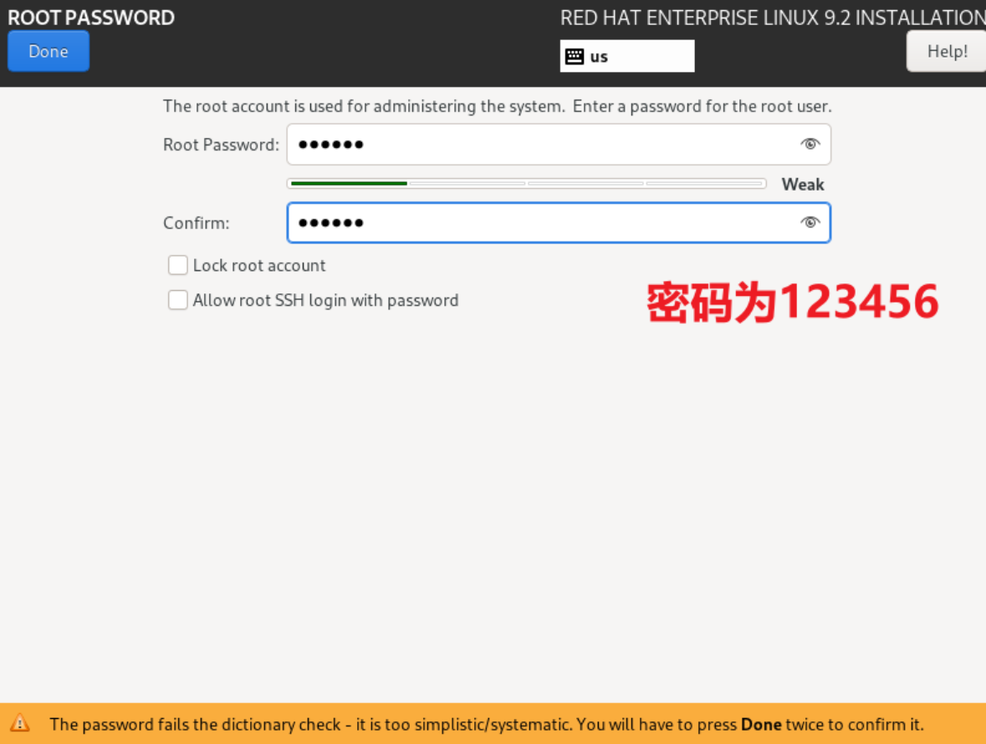This screenshot has width=986, height=744.
Task: Focus the Confirm password field
Action: pos(559,222)
